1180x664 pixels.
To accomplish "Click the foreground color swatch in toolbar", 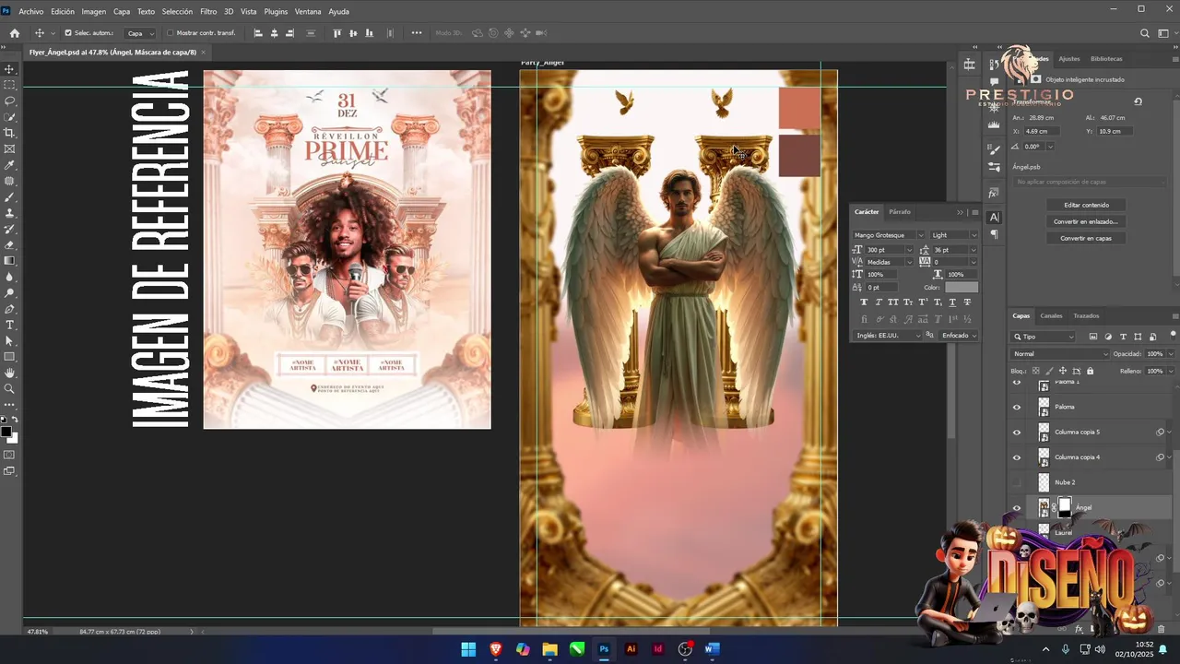I will coord(6,432).
